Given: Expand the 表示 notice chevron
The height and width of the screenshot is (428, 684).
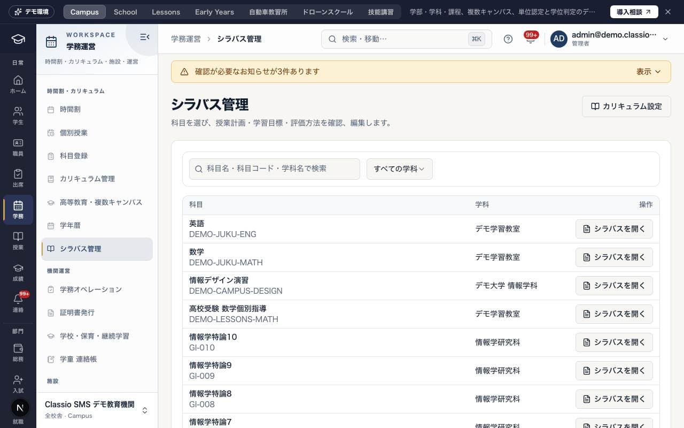Looking at the screenshot, I should point(649,72).
